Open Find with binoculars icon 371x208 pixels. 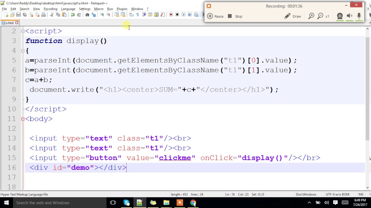pyautogui.click(x=87, y=15)
